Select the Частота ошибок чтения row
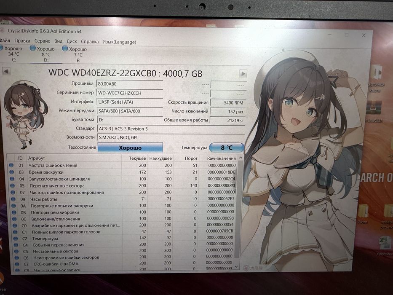 pyautogui.click(x=122, y=165)
